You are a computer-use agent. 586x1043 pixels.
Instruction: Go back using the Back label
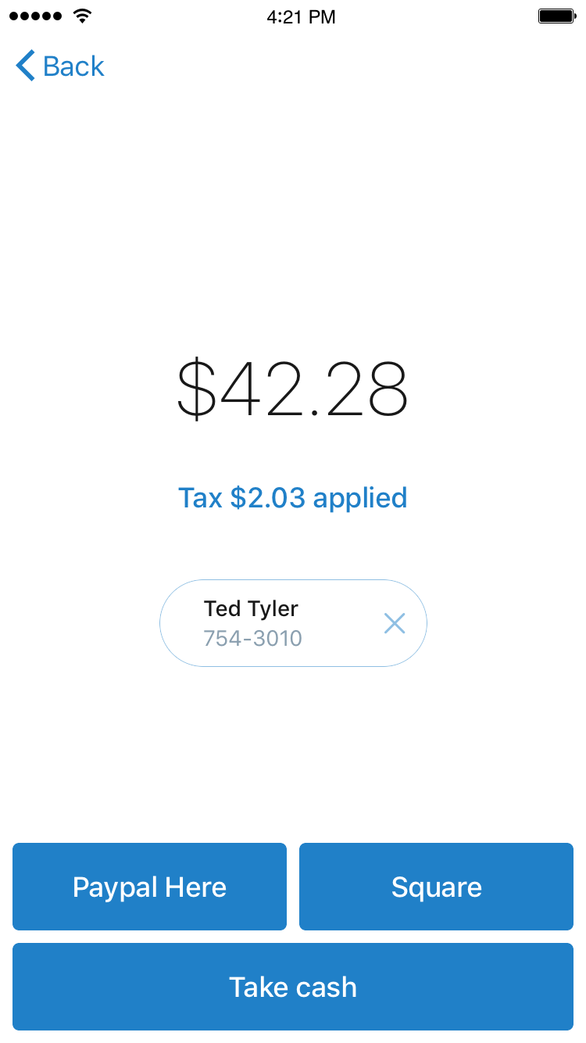point(73,66)
